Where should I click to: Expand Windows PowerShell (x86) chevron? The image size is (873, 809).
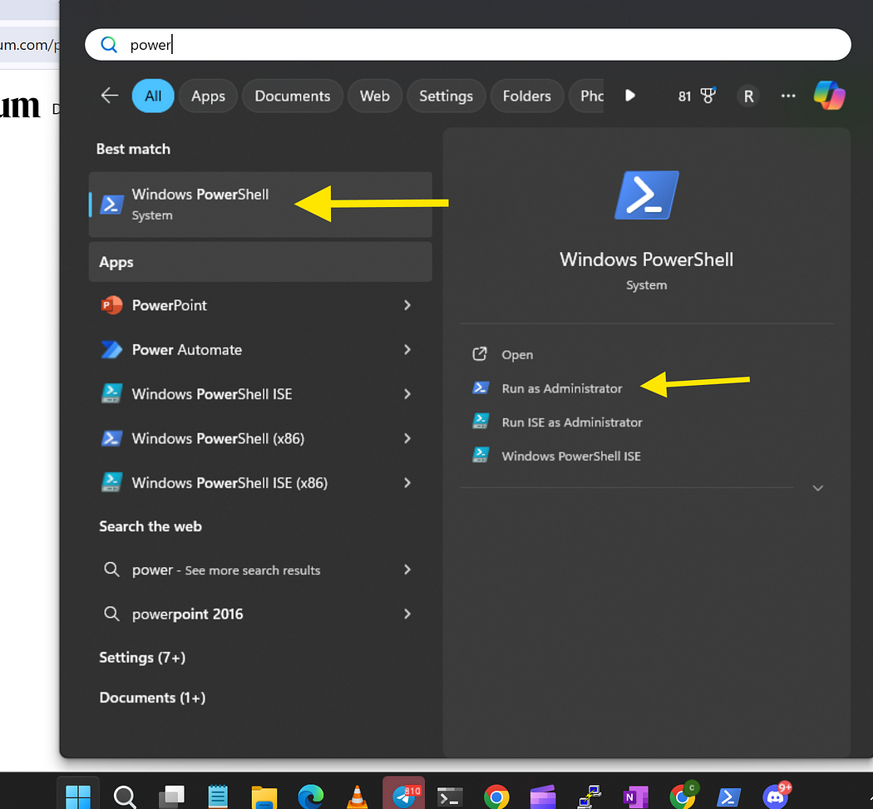tap(407, 439)
